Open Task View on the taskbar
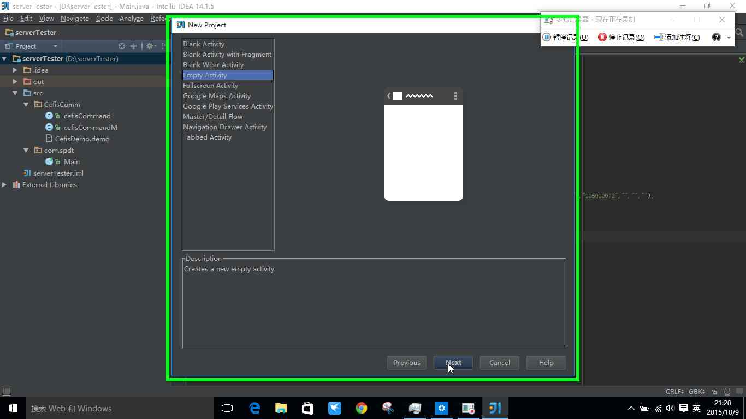The image size is (746, 419). [227, 408]
